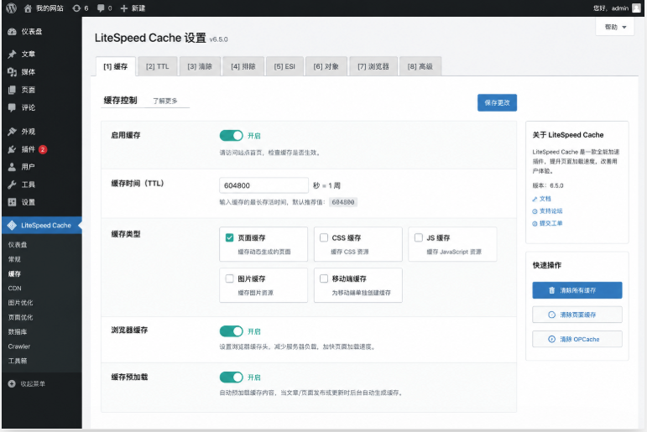
Task: Click the 外观 appearance brush icon
Action: pos(12,132)
